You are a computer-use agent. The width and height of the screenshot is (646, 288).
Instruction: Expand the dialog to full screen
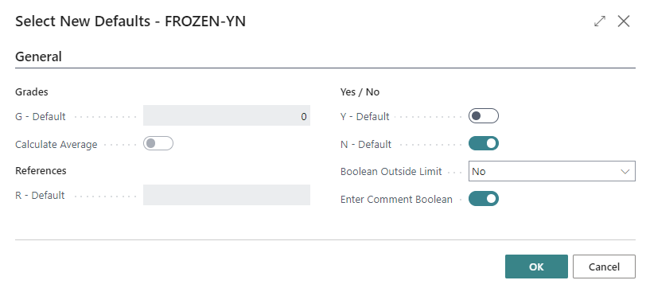[x=600, y=21]
